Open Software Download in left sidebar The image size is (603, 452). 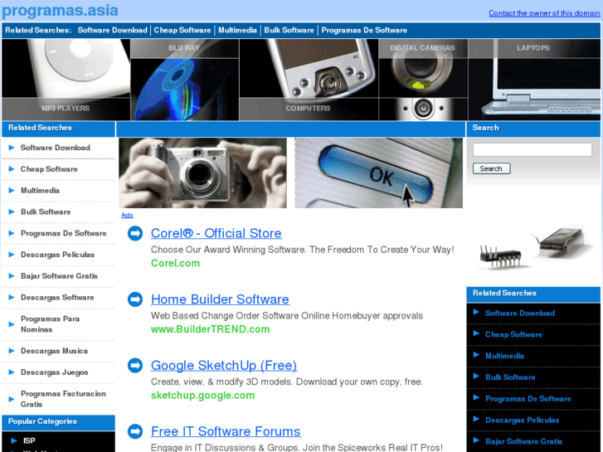[56, 148]
